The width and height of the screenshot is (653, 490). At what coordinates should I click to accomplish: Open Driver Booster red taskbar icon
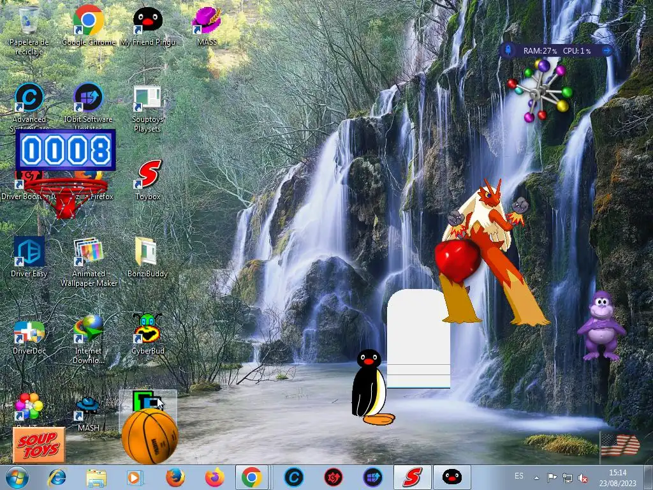[x=334, y=477]
